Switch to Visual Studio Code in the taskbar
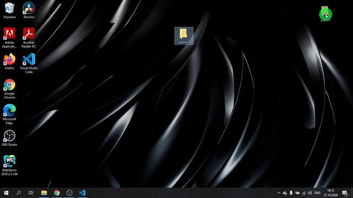The height and width of the screenshot is (198, 353). (x=82, y=193)
